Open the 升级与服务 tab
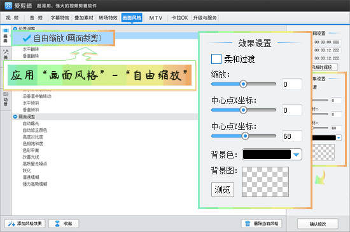The width and height of the screenshot is (350, 232). pyautogui.click(x=205, y=18)
